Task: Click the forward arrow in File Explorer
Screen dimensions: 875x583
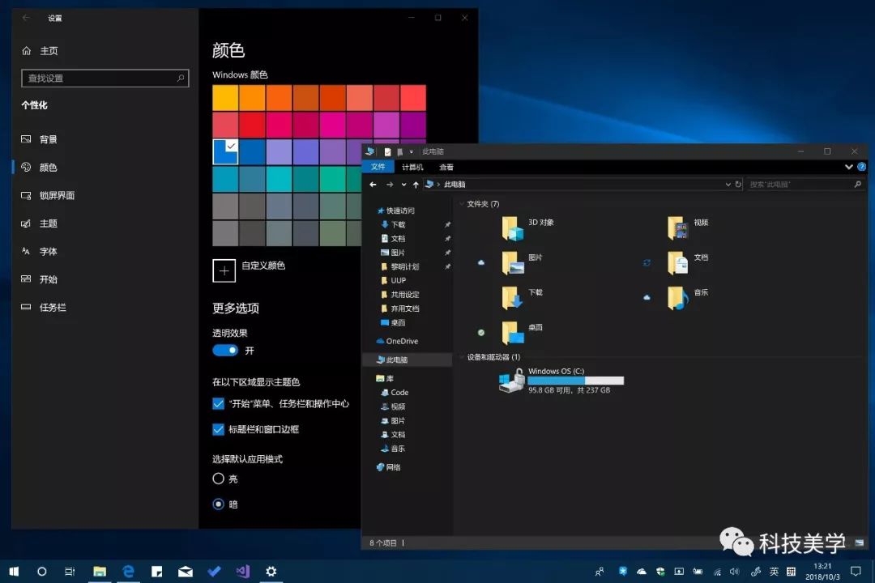Action: click(390, 184)
